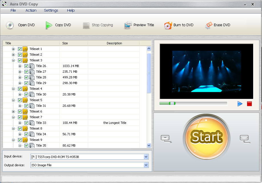Click the drive icon left of Start
The image size is (262, 183).
pos(166,139)
